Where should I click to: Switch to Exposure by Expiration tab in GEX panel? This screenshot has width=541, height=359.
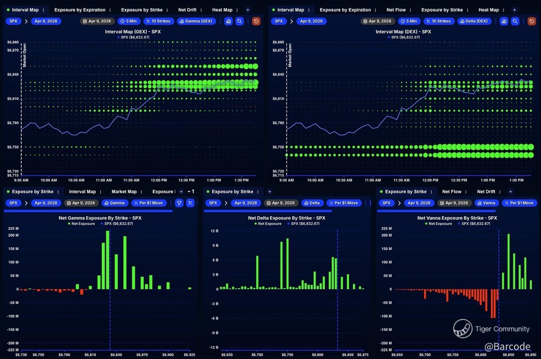[x=80, y=10]
